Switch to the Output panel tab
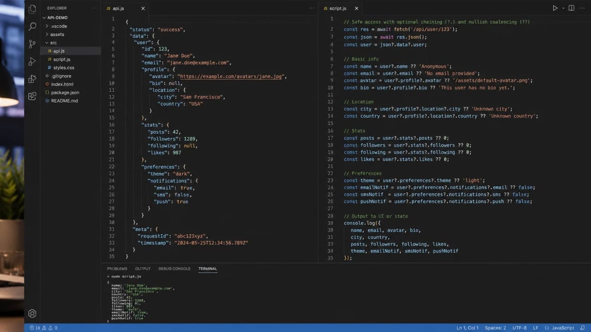 (143, 269)
